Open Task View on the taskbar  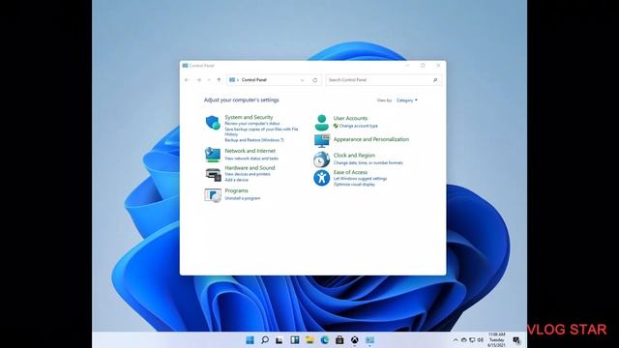pos(280,340)
